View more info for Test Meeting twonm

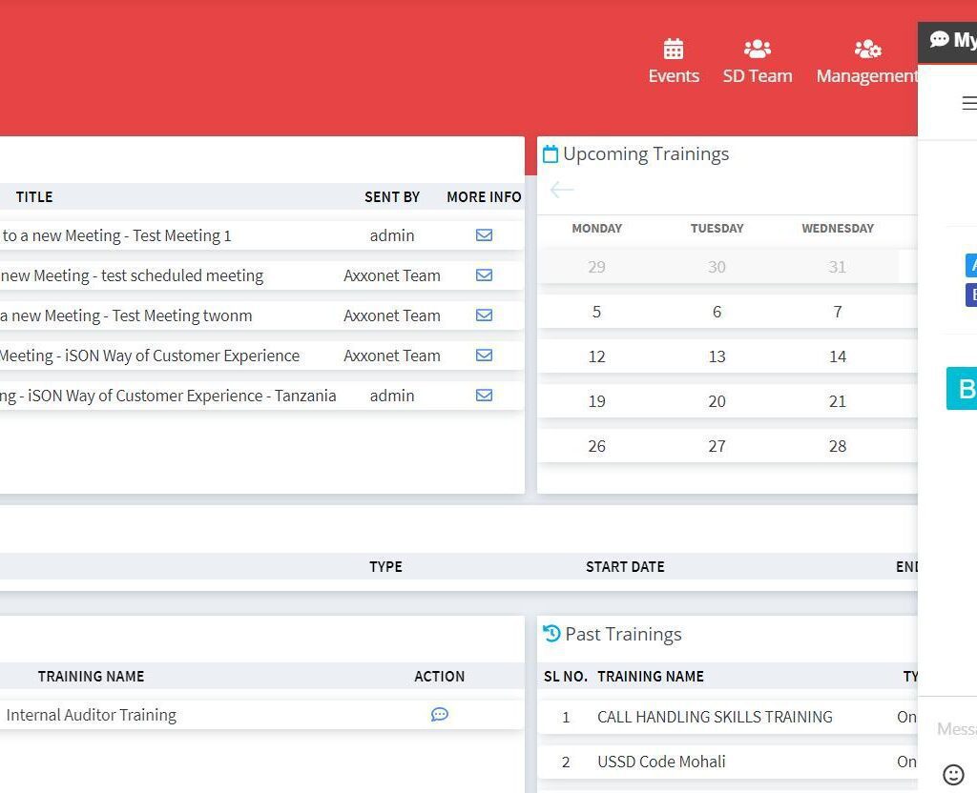point(484,315)
